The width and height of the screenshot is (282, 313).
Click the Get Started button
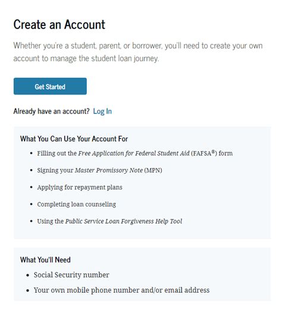pyautogui.click(x=50, y=86)
